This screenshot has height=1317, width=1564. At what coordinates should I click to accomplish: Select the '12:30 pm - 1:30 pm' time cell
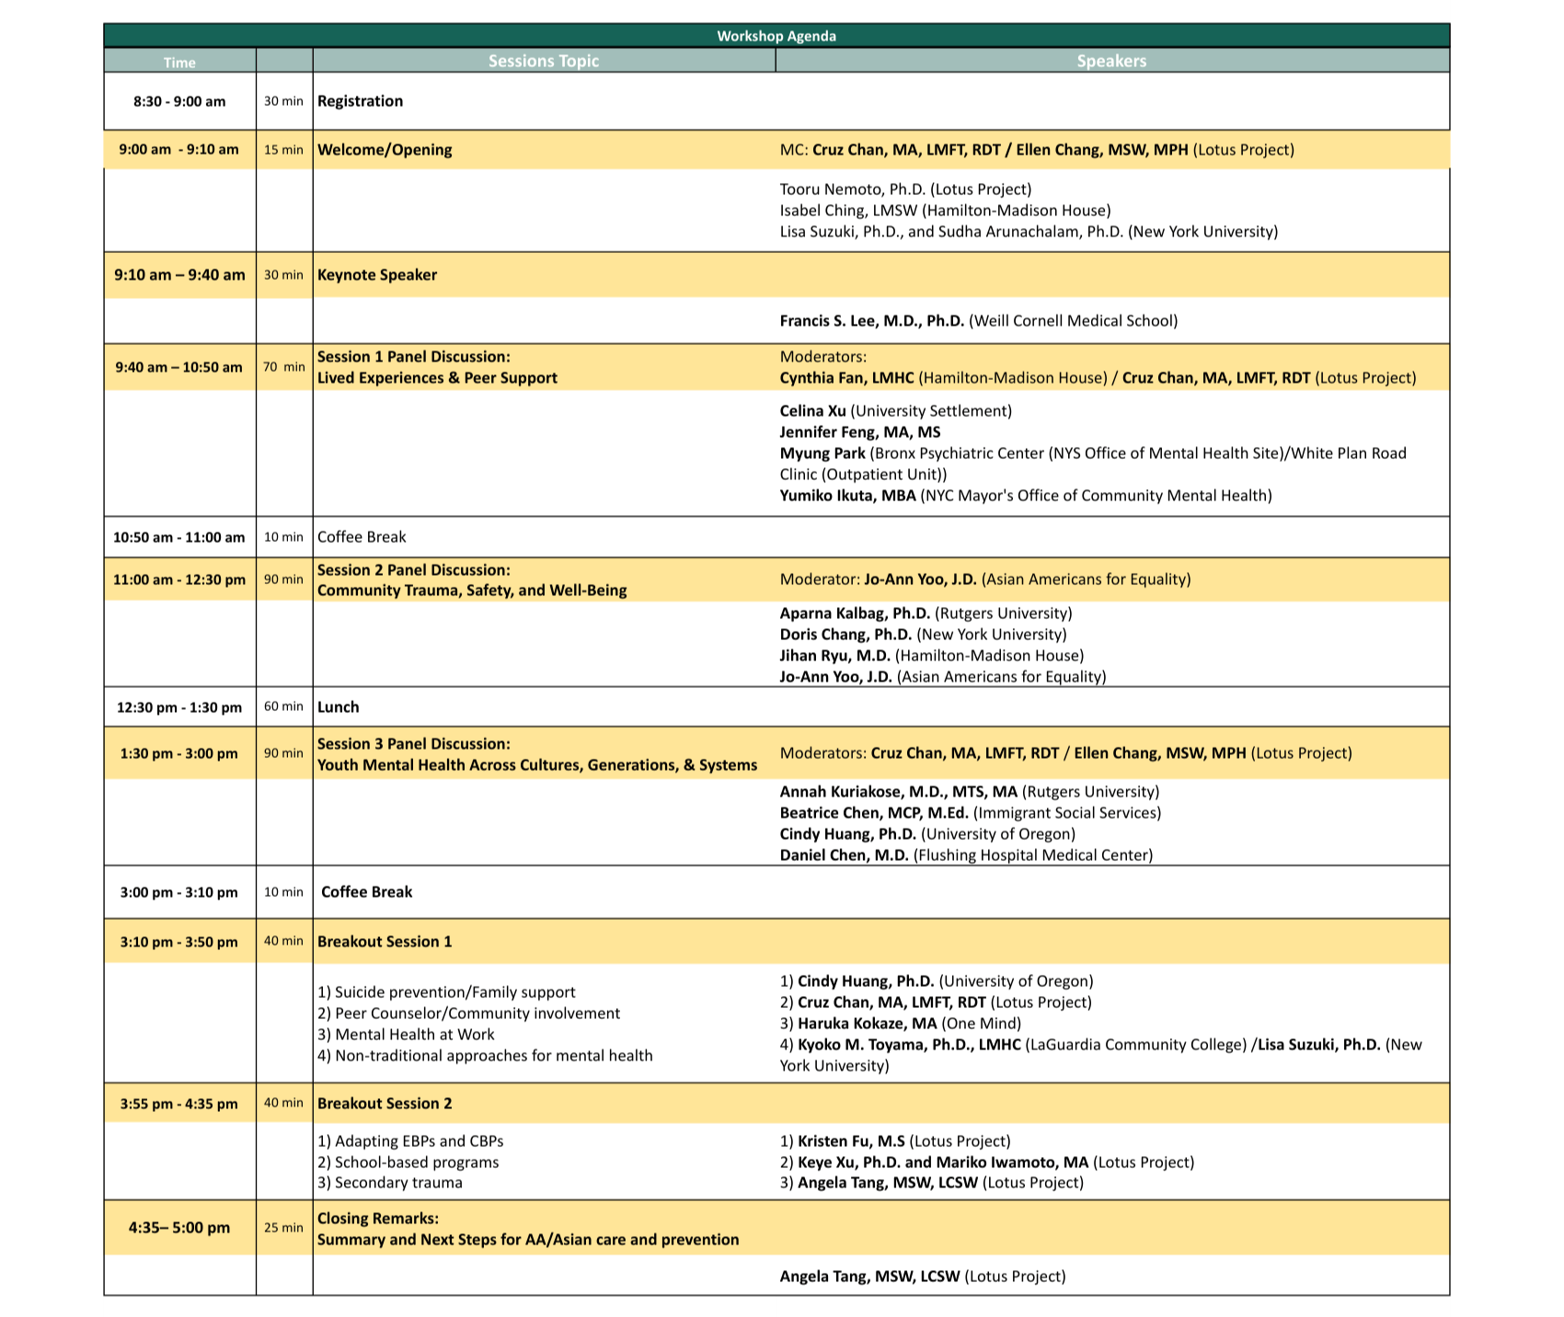click(179, 707)
